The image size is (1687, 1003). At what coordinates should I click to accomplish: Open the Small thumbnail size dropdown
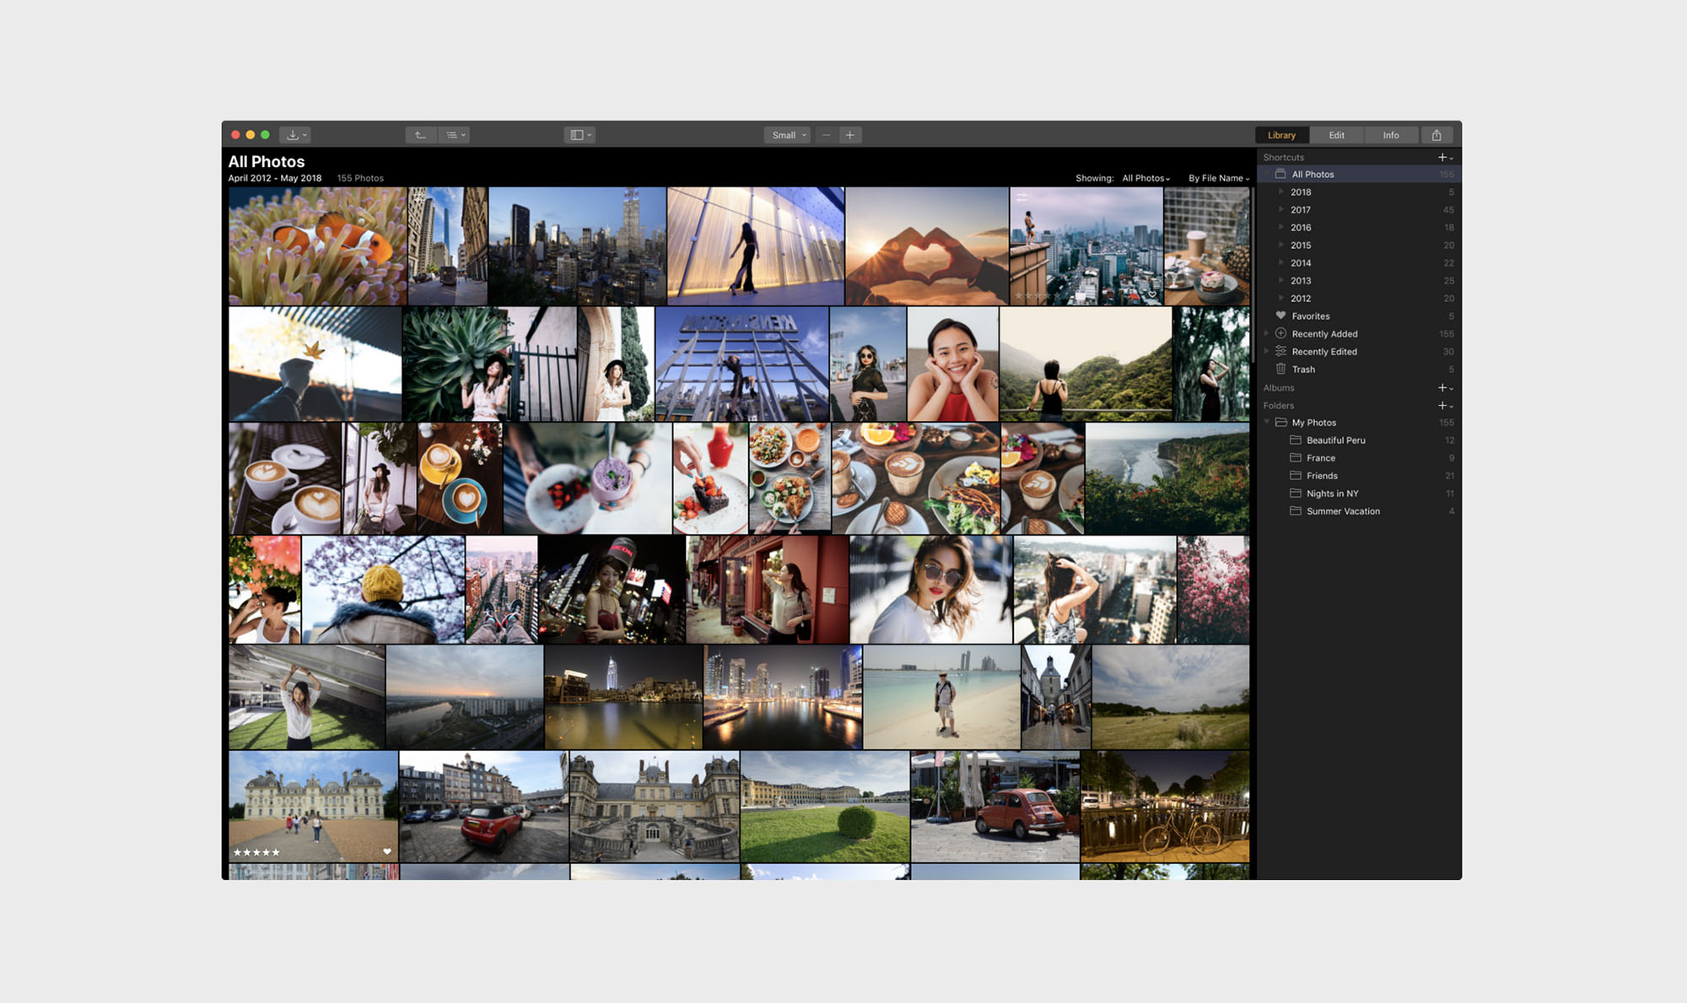point(789,135)
